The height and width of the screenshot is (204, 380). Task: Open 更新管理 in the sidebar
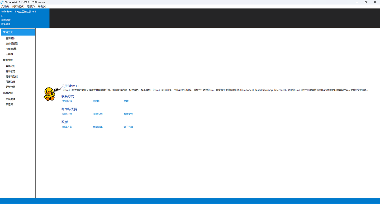click(x=11, y=87)
